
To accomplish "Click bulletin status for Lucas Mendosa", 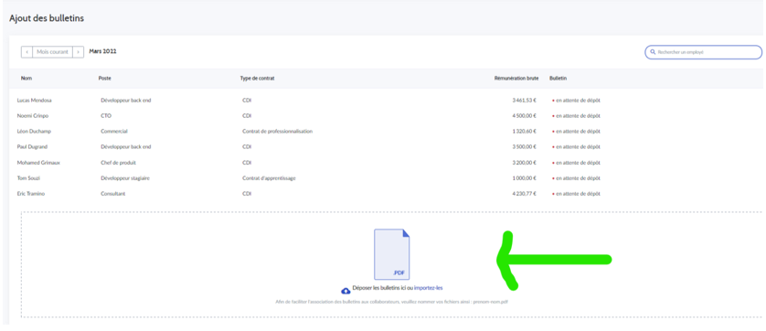I will click(x=576, y=101).
